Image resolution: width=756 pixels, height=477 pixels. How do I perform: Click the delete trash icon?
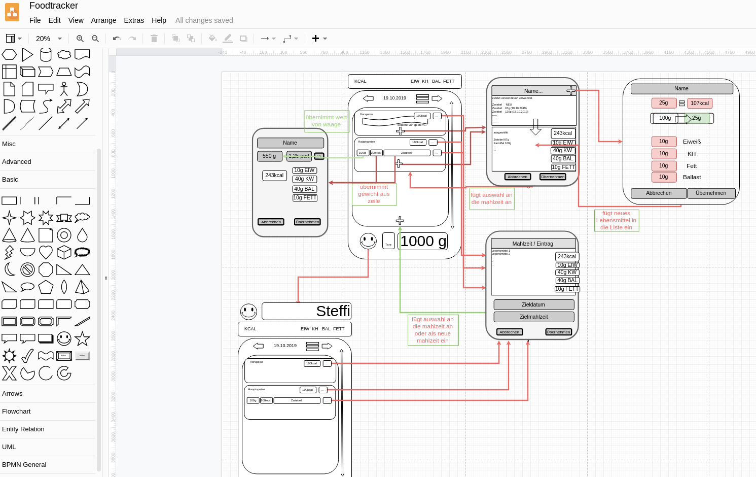(154, 39)
